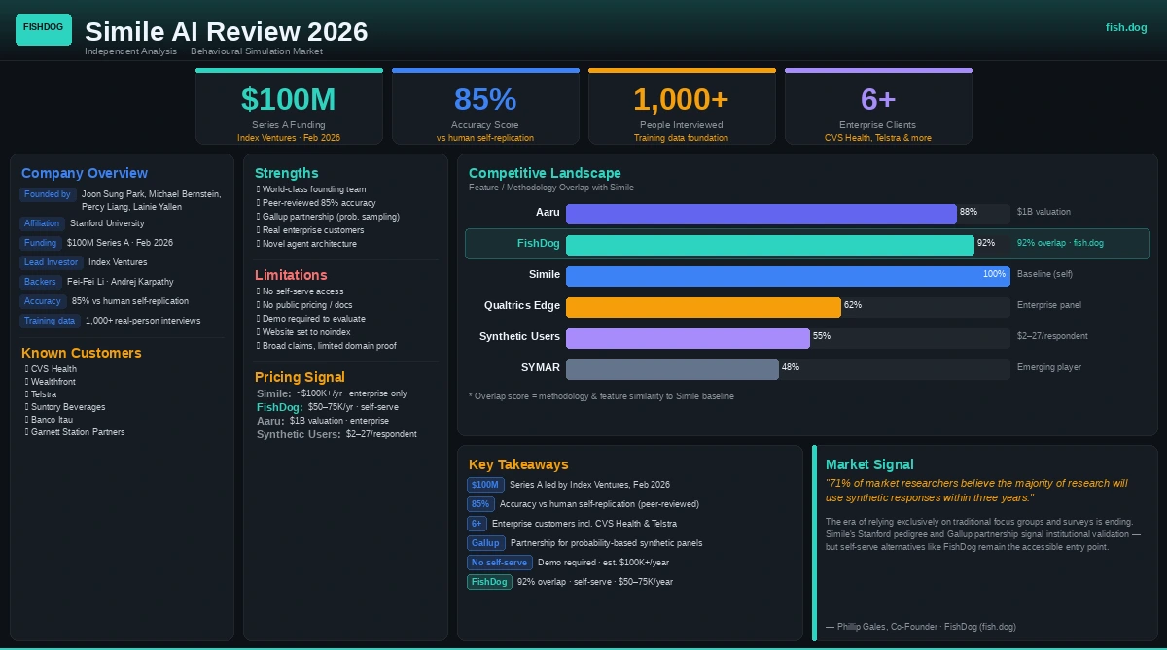Viewport: 1167px width, 650px height.
Task: Click the Gallup badge in Key Takeaways
Action: tap(485, 543)
